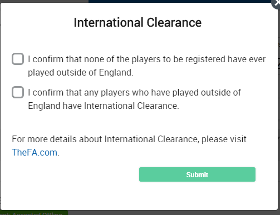Click the grey backdrop strip left of the navy bar
Image resolution: width=280 pixels, height=215 pixels.
(44, 1)
